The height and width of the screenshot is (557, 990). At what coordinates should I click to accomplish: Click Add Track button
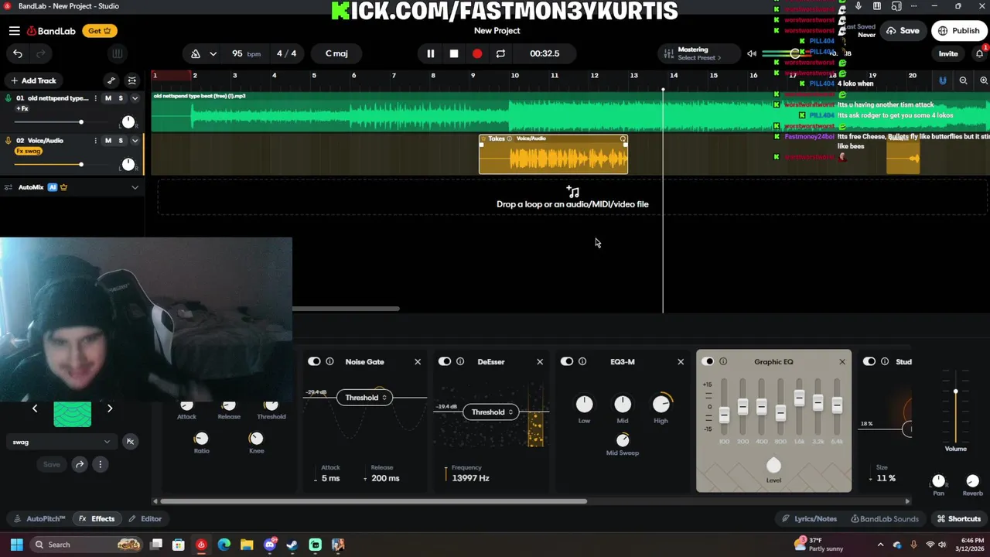click(x=33, y=80)
